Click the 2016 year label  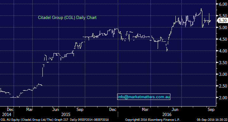click(167, 114)
